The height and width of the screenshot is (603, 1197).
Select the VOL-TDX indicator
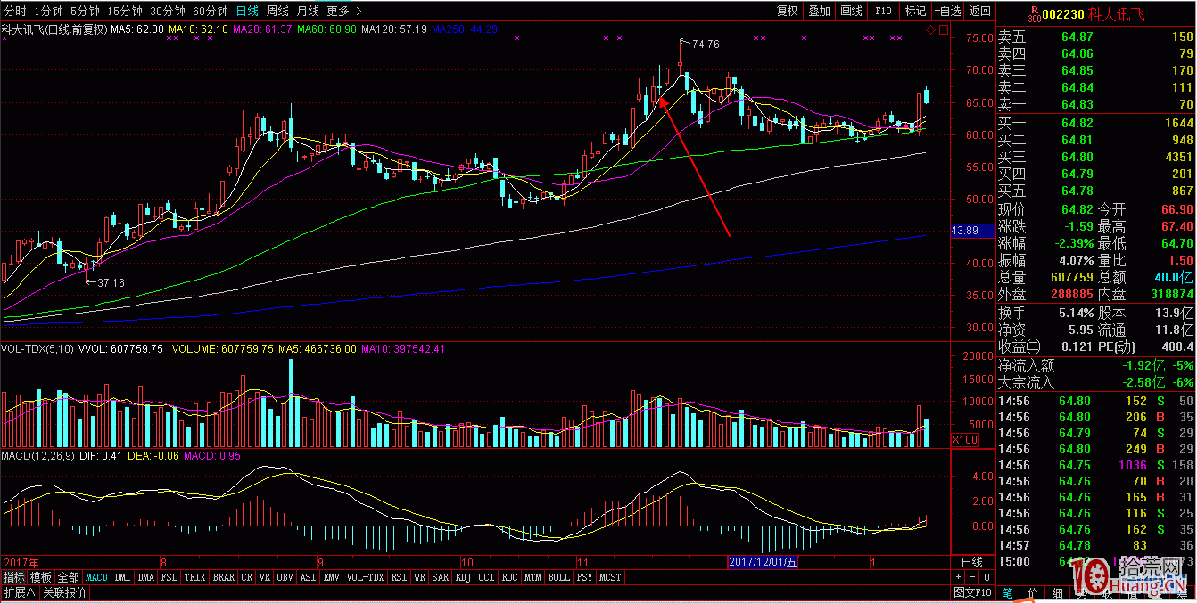point(366,577)
